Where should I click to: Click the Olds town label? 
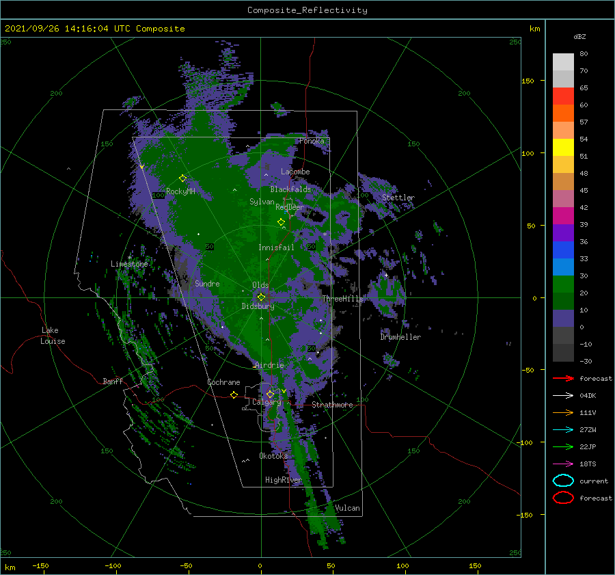point(260,284)
